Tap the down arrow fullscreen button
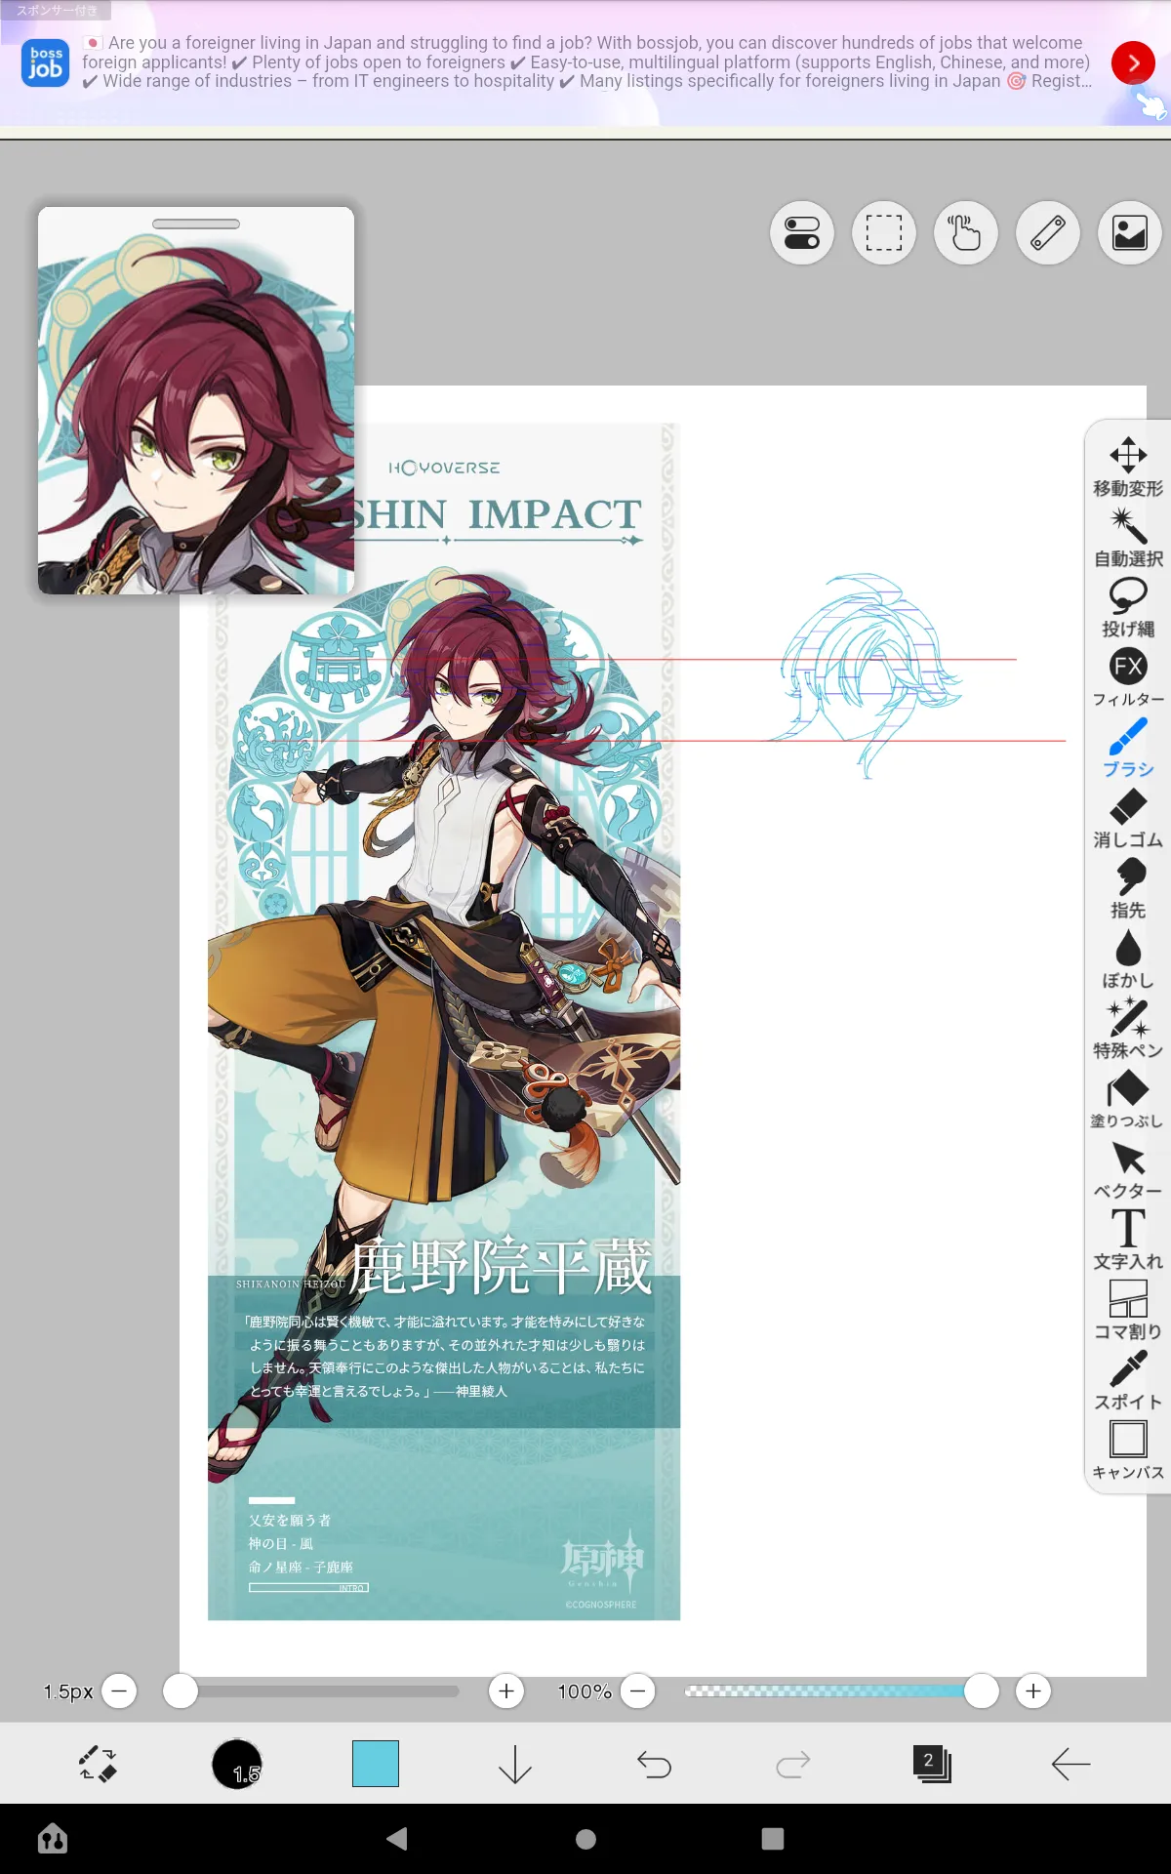 click(x=515, y=1764)
